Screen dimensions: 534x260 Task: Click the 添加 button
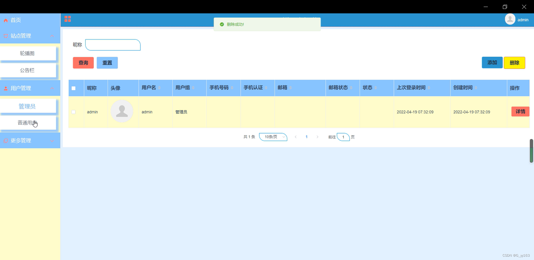[x=492, y=63]
